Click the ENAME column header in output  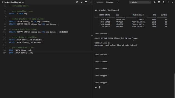pos(107,15)
